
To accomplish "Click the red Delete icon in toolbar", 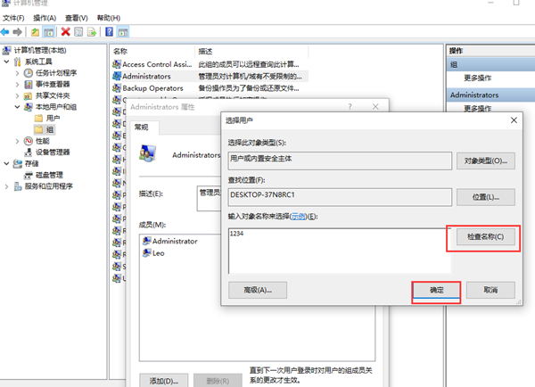I will [65, 32].
